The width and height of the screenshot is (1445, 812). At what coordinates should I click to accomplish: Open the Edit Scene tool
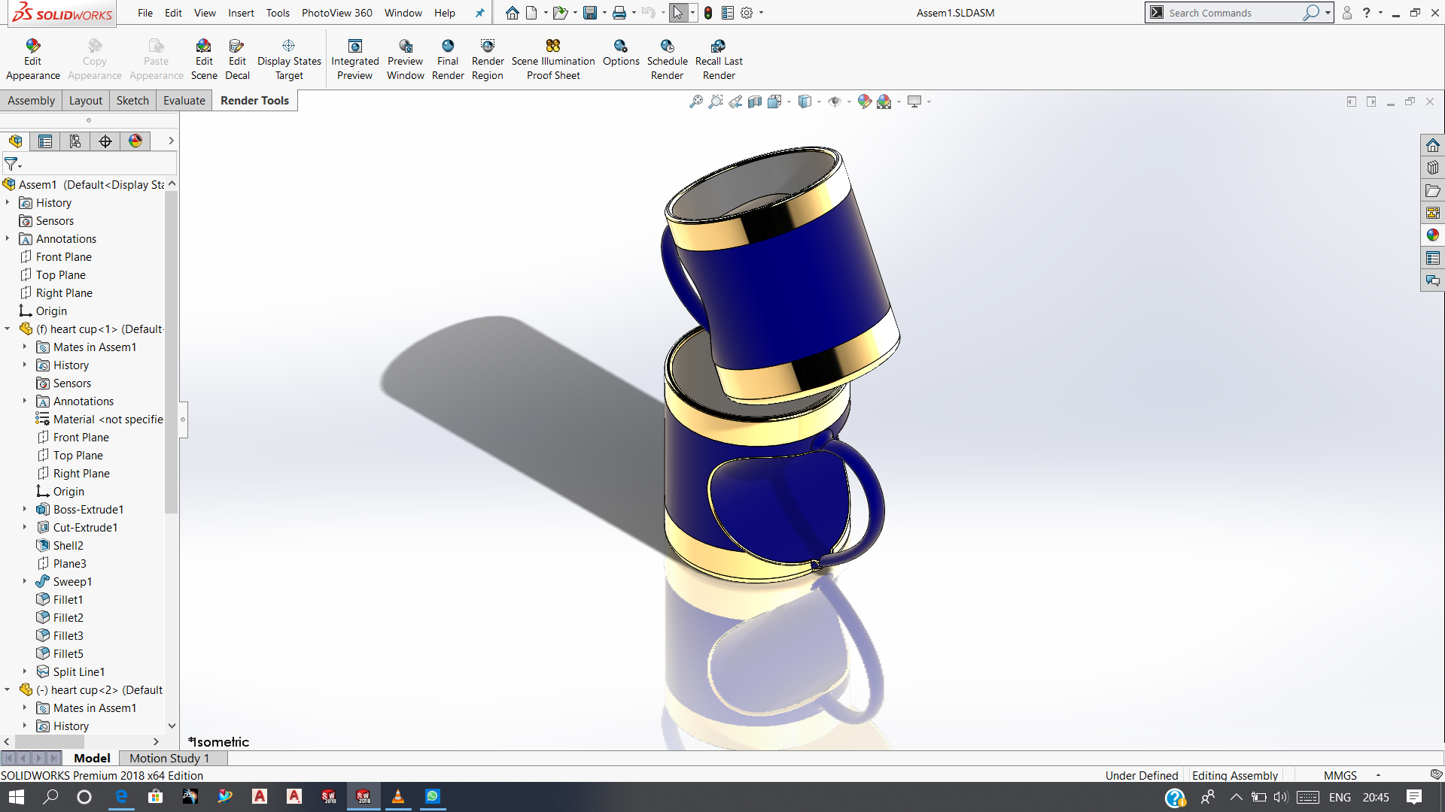(204, 59)
